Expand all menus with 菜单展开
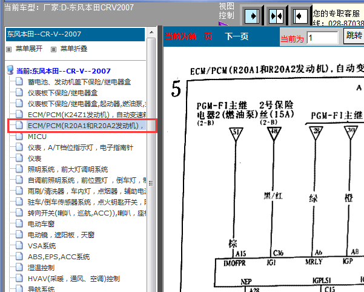364x292 pixels. [29, 49]
